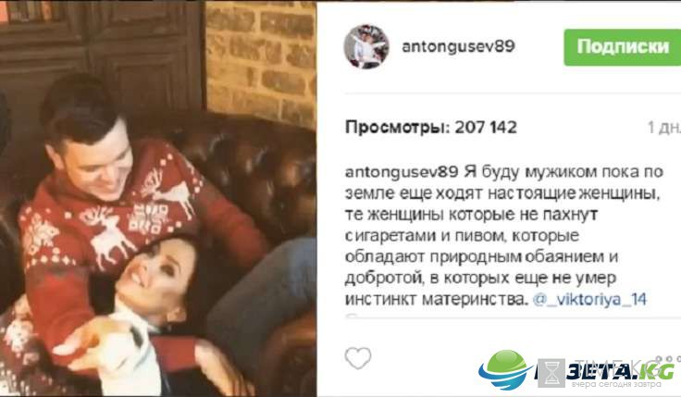Click the 1 дн. post timestamp
681x397 pixels.
663,128
